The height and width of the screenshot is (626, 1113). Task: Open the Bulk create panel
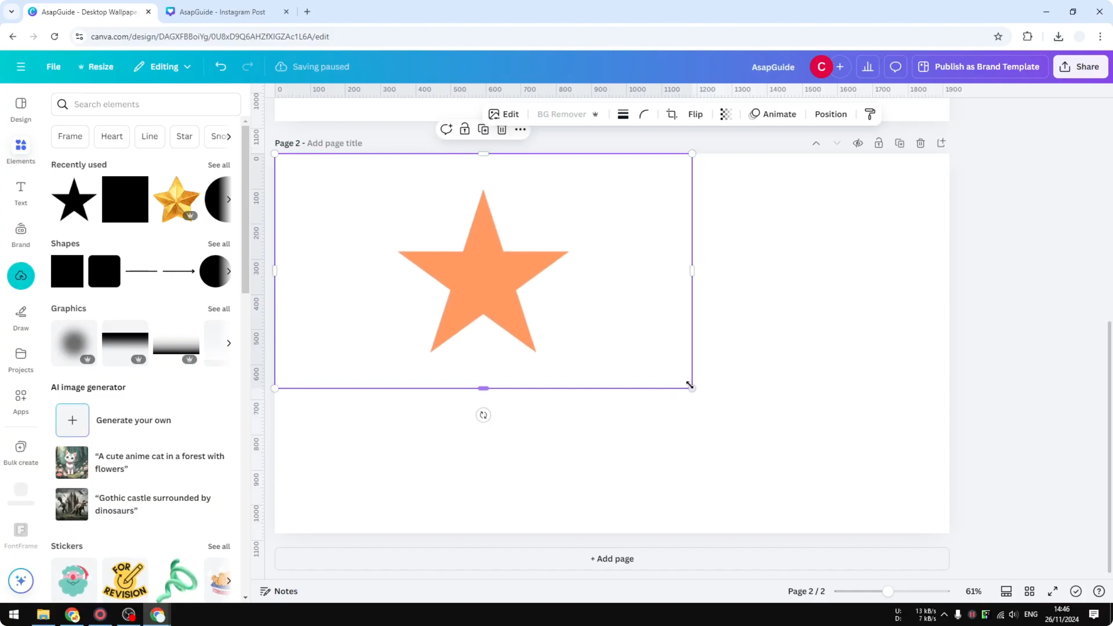pyautogui.click(x=20, y=453)
